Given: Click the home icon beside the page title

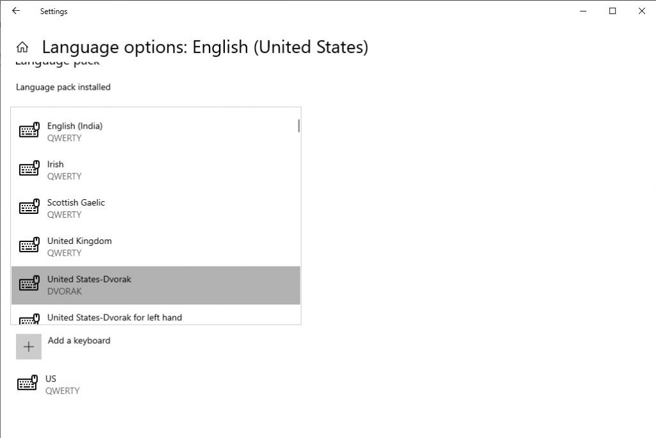Looking at the screenshot, I should pyautogui.click(x=22, y=46).
